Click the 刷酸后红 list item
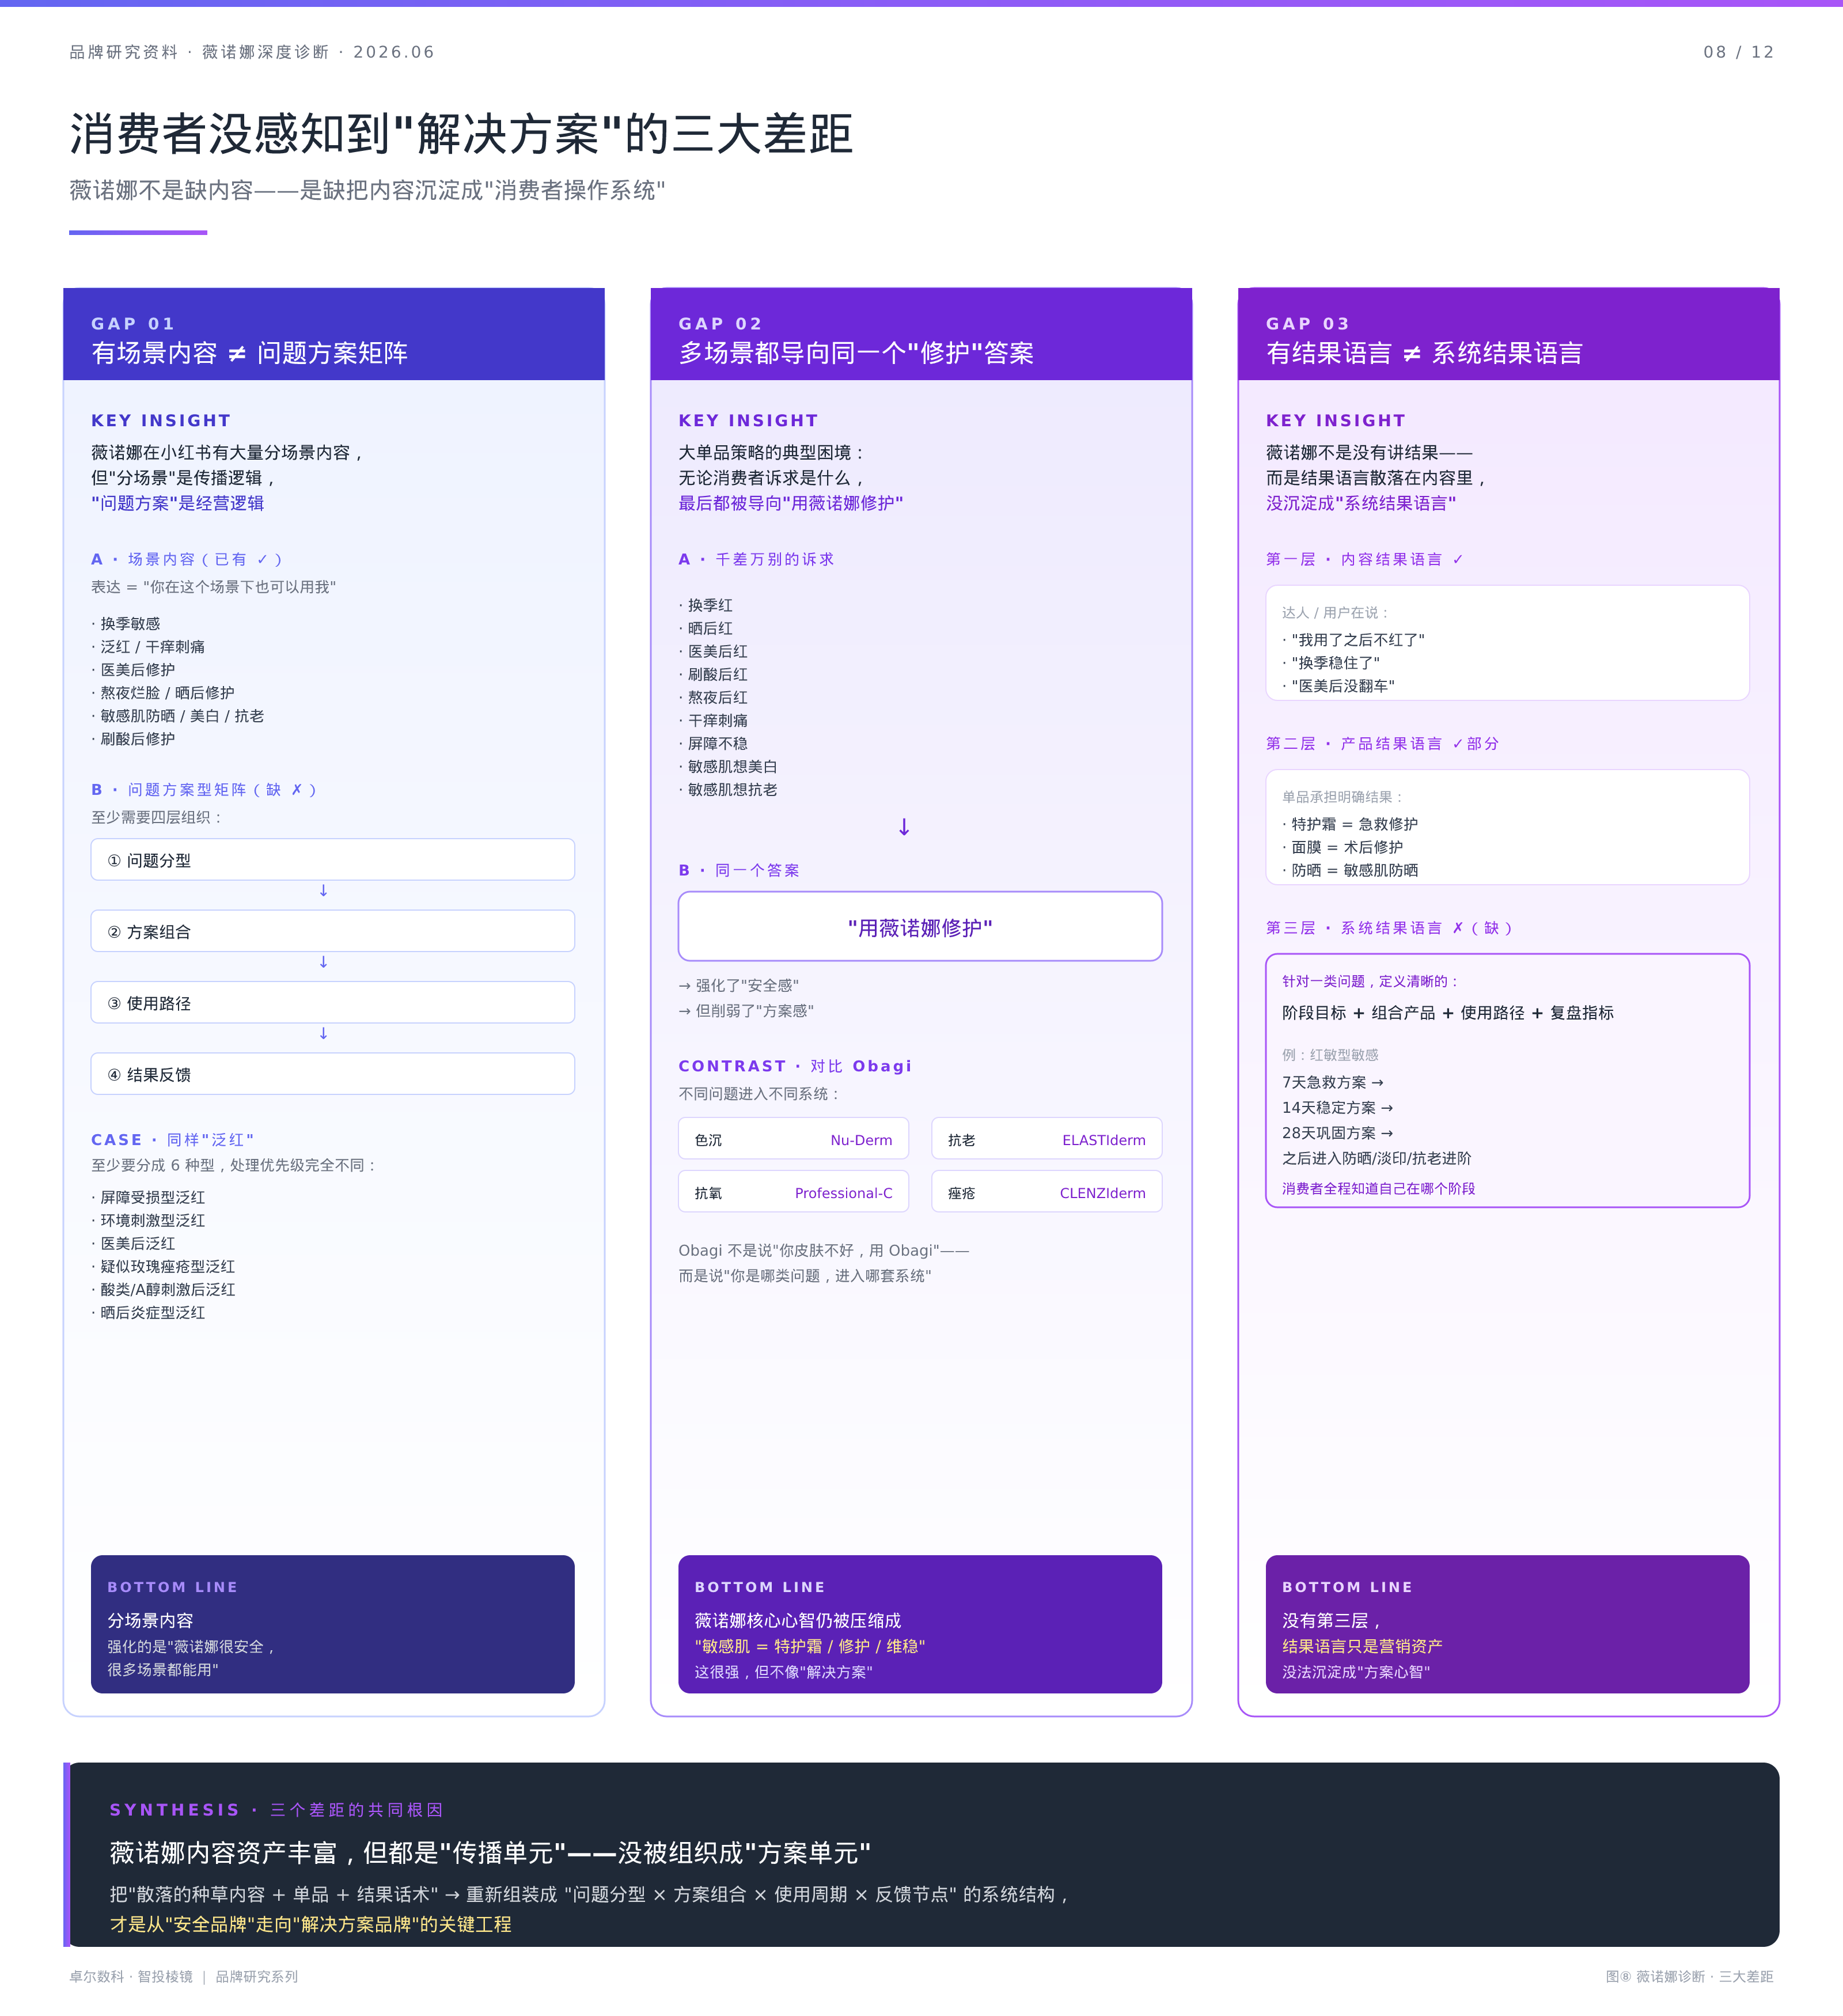The width and height of the screenshot is (1843, 2016). (x=713, y=674)
